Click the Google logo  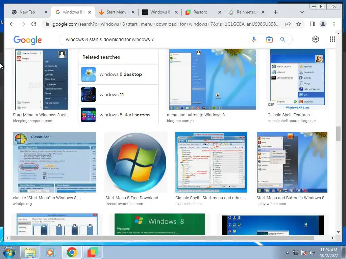(x=28, y=40)
